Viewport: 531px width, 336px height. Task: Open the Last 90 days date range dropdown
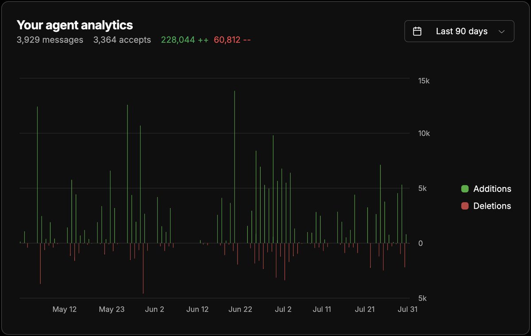coord(459,31)
